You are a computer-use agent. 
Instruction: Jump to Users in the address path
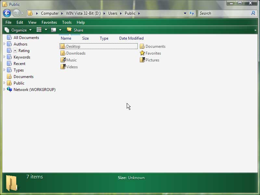click(x=112, y=13)
